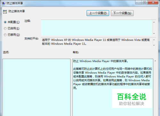This screenshot has height=116, width=160.
Task: Click the help text starting 防止 Windows Media Player
Action: click(x=100, y=61)
